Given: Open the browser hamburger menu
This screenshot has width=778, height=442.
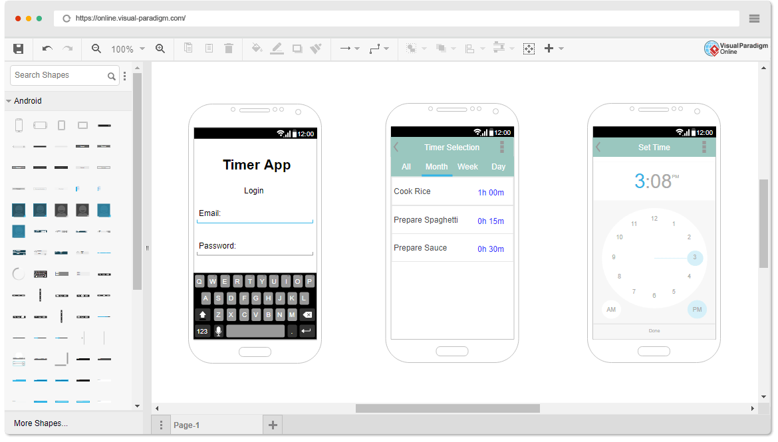Looking at the screenshot, I should click(754, 18).
